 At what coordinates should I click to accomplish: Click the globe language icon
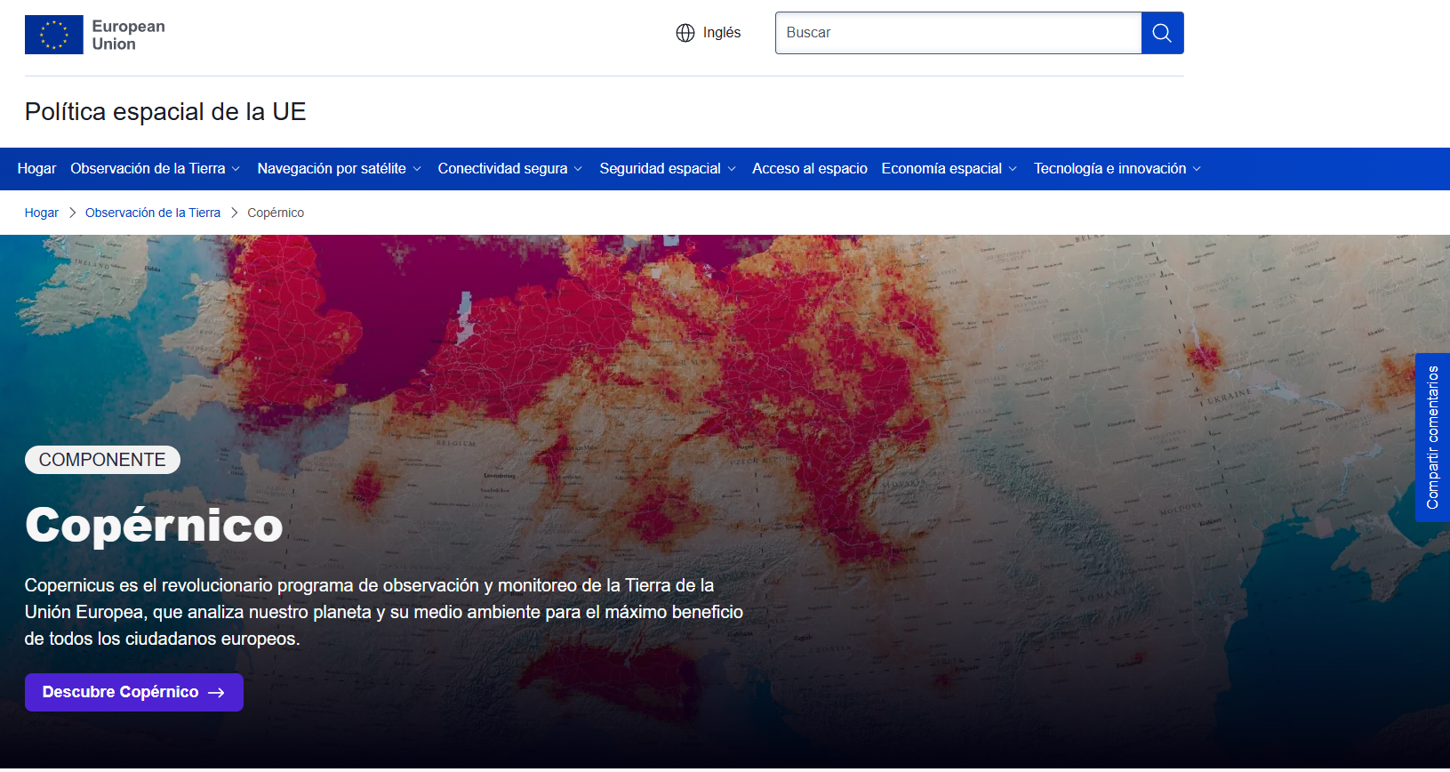tap(685, 33)
